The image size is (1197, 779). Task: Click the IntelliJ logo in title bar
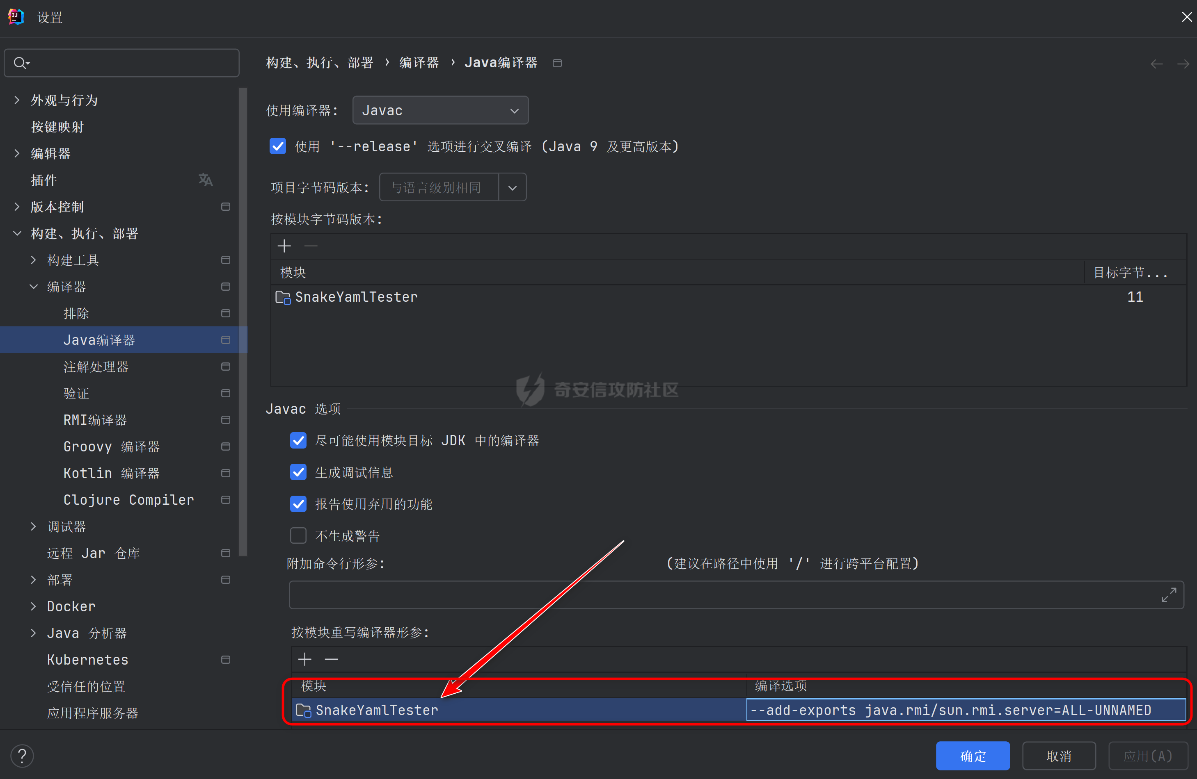(16, 17)
